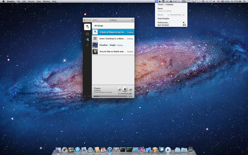Open the Simplier play icon in Dock

coord(168,150)
